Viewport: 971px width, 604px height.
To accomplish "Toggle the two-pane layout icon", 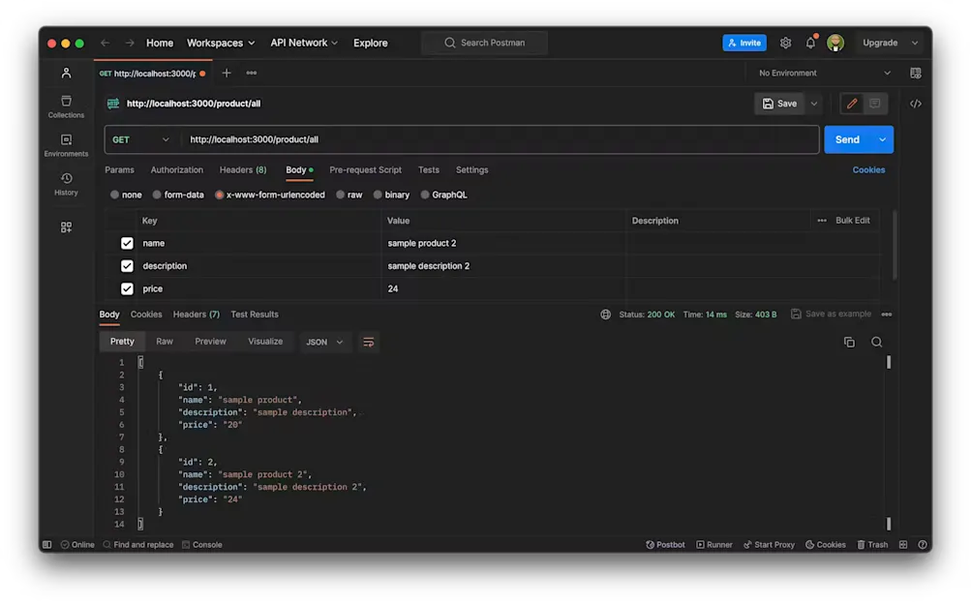I will pos(903,545).
